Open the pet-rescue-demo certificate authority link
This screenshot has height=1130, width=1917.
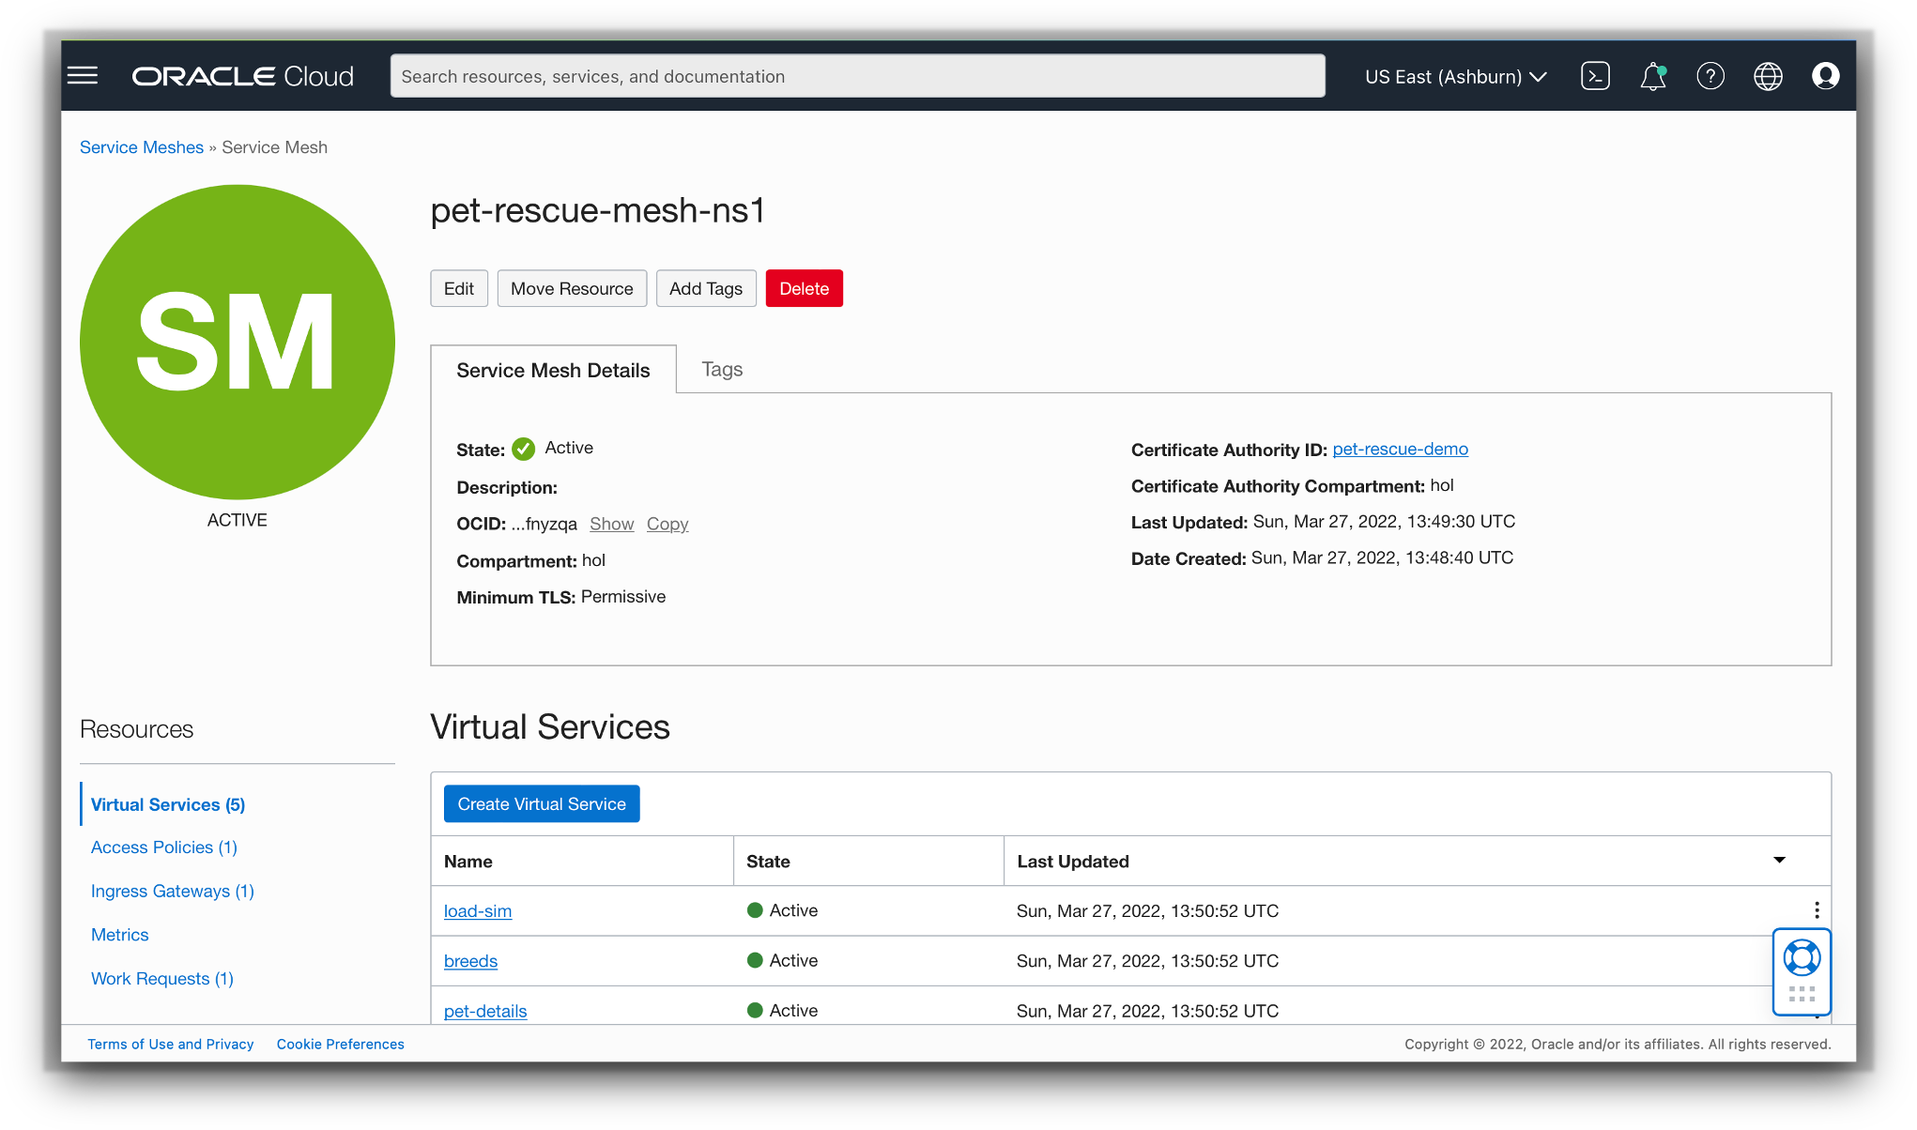[1400, 450]
